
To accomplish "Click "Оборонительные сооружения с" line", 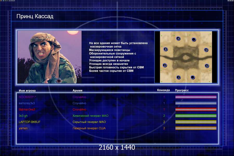I will click(x=113, y=54).
